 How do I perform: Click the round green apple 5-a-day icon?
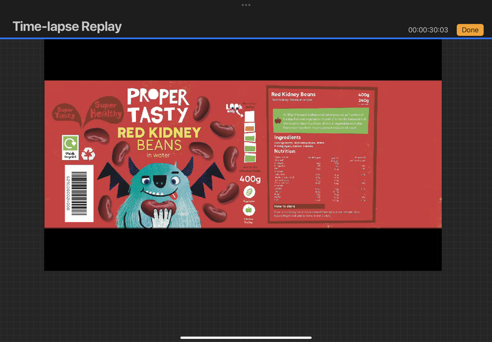click(x=250, y=211)
